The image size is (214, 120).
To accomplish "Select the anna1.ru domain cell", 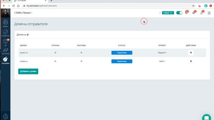I will pyautogui.click(x=24, y=53).
